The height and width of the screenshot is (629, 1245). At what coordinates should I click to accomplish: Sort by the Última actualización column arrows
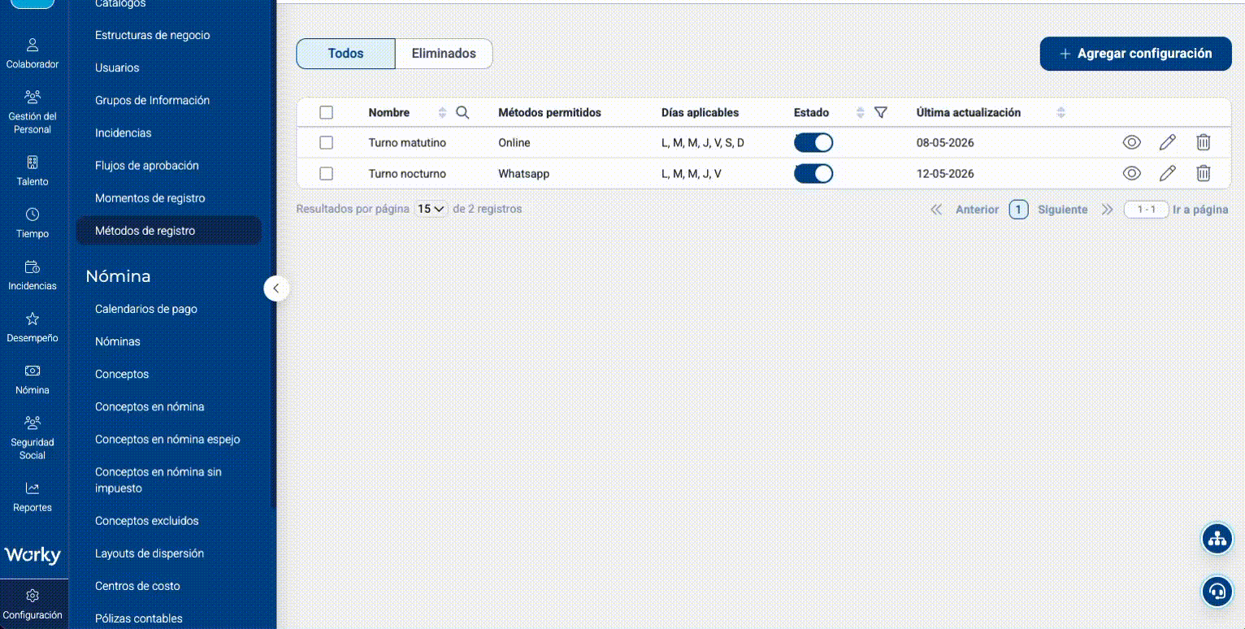[1061, 113]
